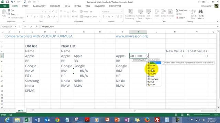Viewport: 220px width, 123px height.
Task: Switch to the PAGE LAYOUT tab
Action: pos(39,6)
